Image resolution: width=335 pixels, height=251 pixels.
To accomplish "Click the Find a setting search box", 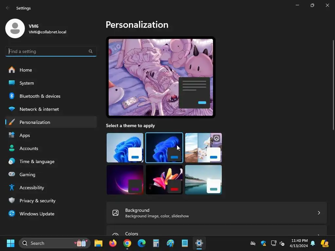I will tap(51, 51).
